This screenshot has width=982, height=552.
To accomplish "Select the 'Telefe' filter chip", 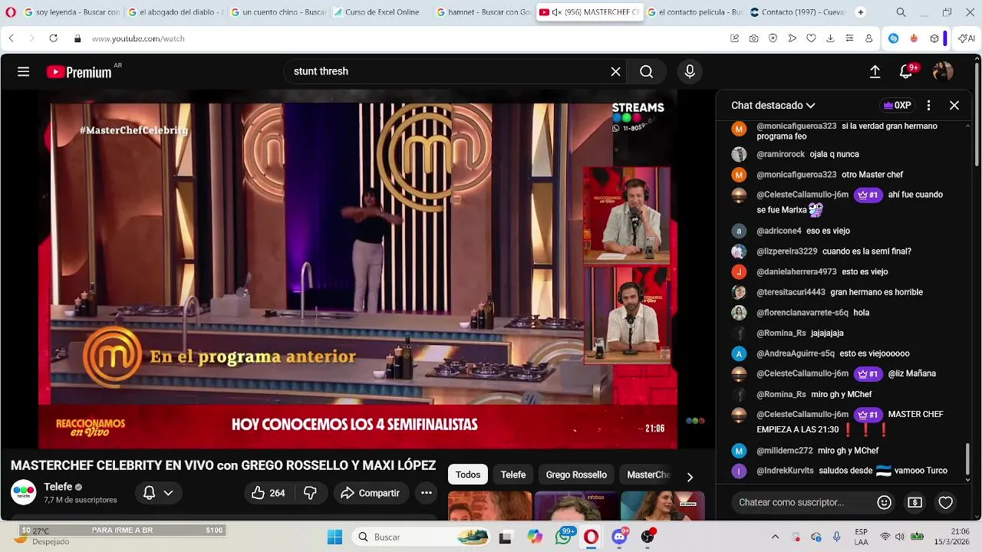I will coord(513,475).
